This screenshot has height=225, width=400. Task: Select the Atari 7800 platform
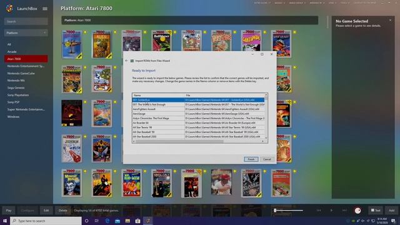coord(26,59)
